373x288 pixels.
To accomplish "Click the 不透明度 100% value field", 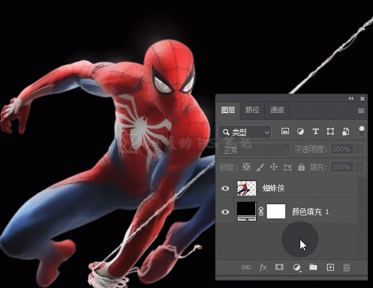I will pos(343,150).
